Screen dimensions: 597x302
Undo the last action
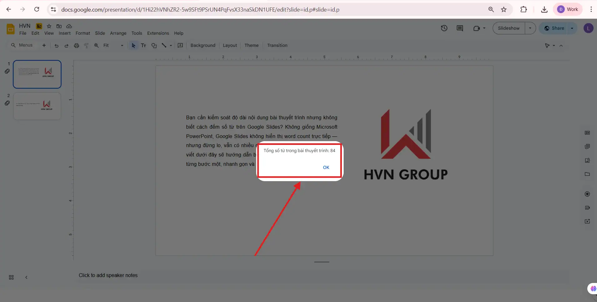coord(56,45)
